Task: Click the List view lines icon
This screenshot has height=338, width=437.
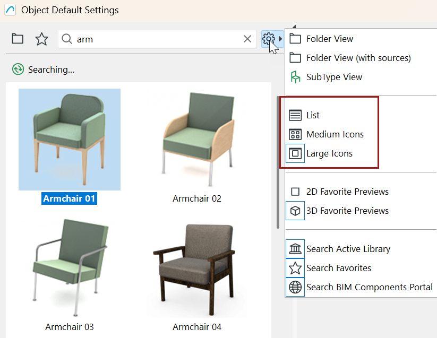Action: click(295, 115)
